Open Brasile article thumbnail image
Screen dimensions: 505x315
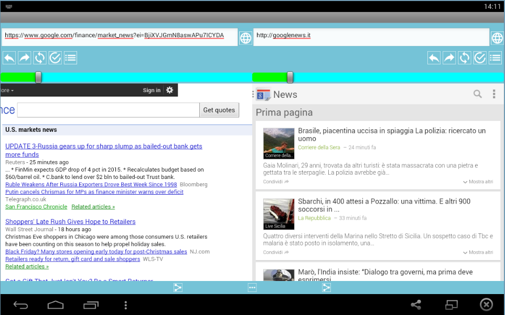click(278, 143)
